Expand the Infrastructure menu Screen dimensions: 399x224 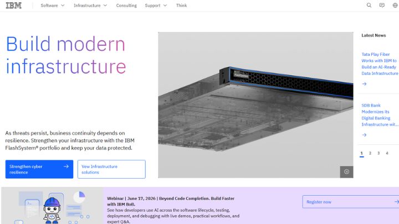coord(90,6)
